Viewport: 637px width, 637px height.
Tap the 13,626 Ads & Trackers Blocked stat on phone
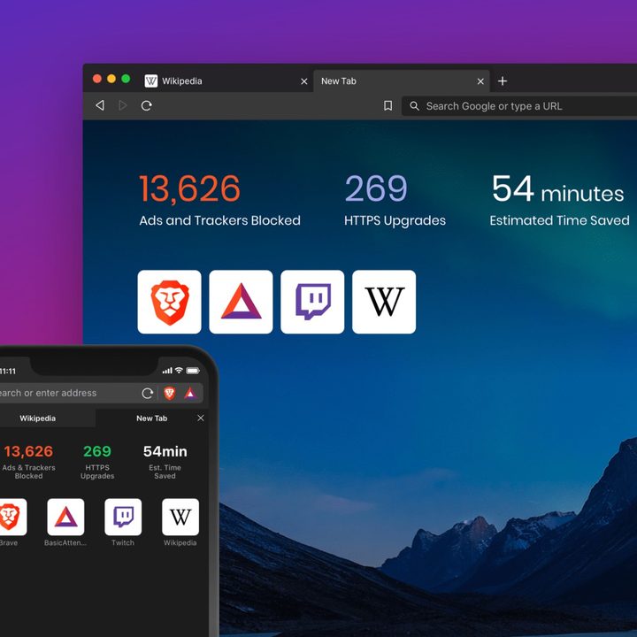tap(28, 462)
